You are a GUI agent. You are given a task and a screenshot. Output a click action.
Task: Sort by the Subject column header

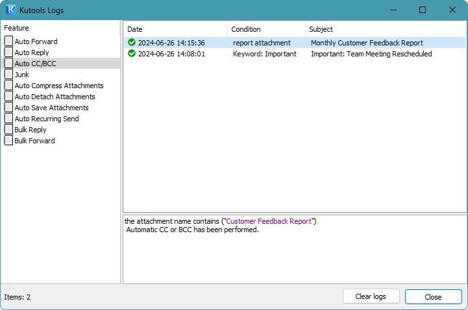coord(386,29)
